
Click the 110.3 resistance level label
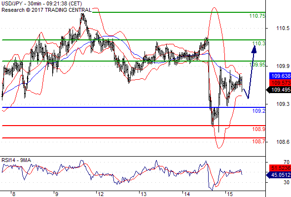coord(259,43)
